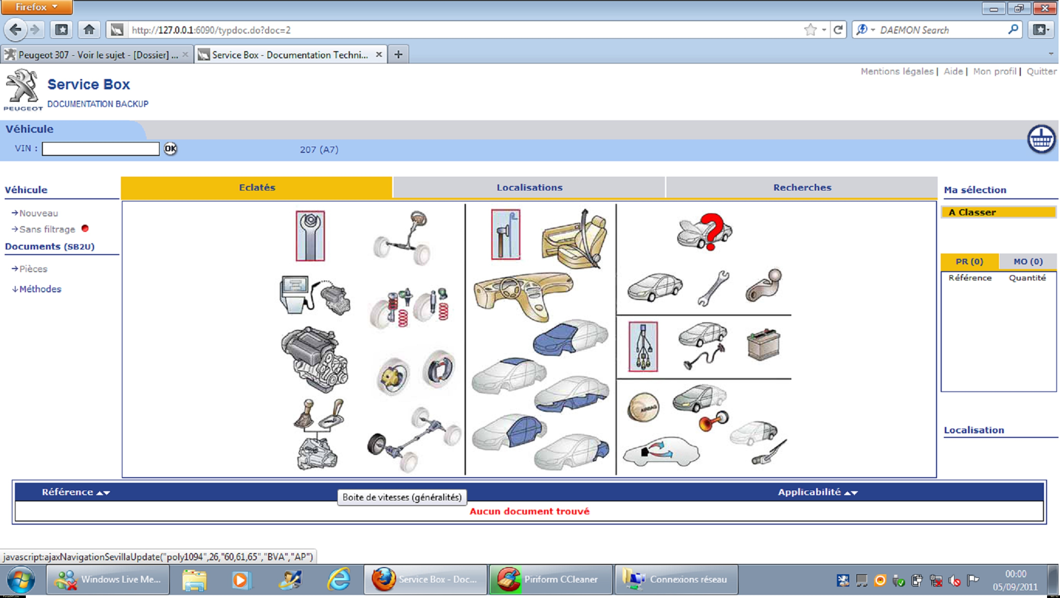This screenshot has width=1060, height=598.
Task: Click the shopping basket icon
Action: 1041,139
